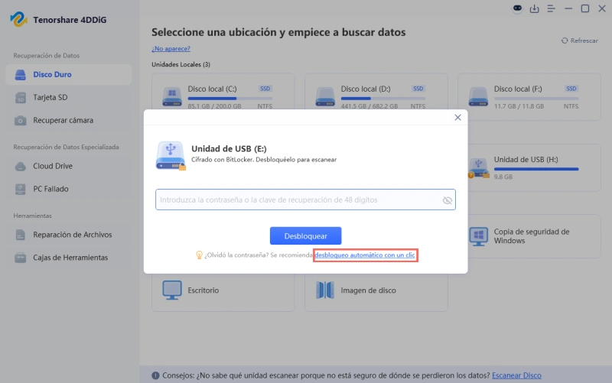The height and width of the screenshot is (383, 612).
Task: Maximize the 4DDiG window
Action: point(585,8)
